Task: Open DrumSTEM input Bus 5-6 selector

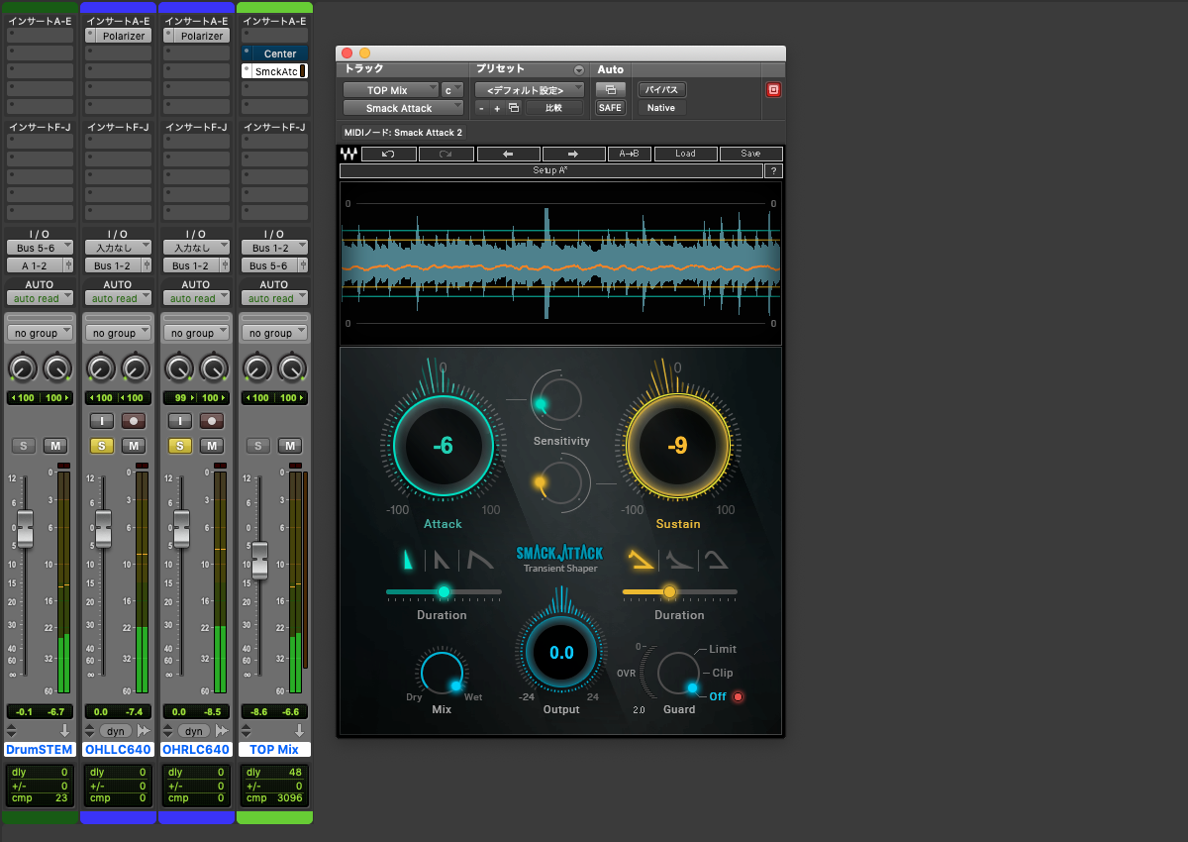Action: click(x=40, y=248)
